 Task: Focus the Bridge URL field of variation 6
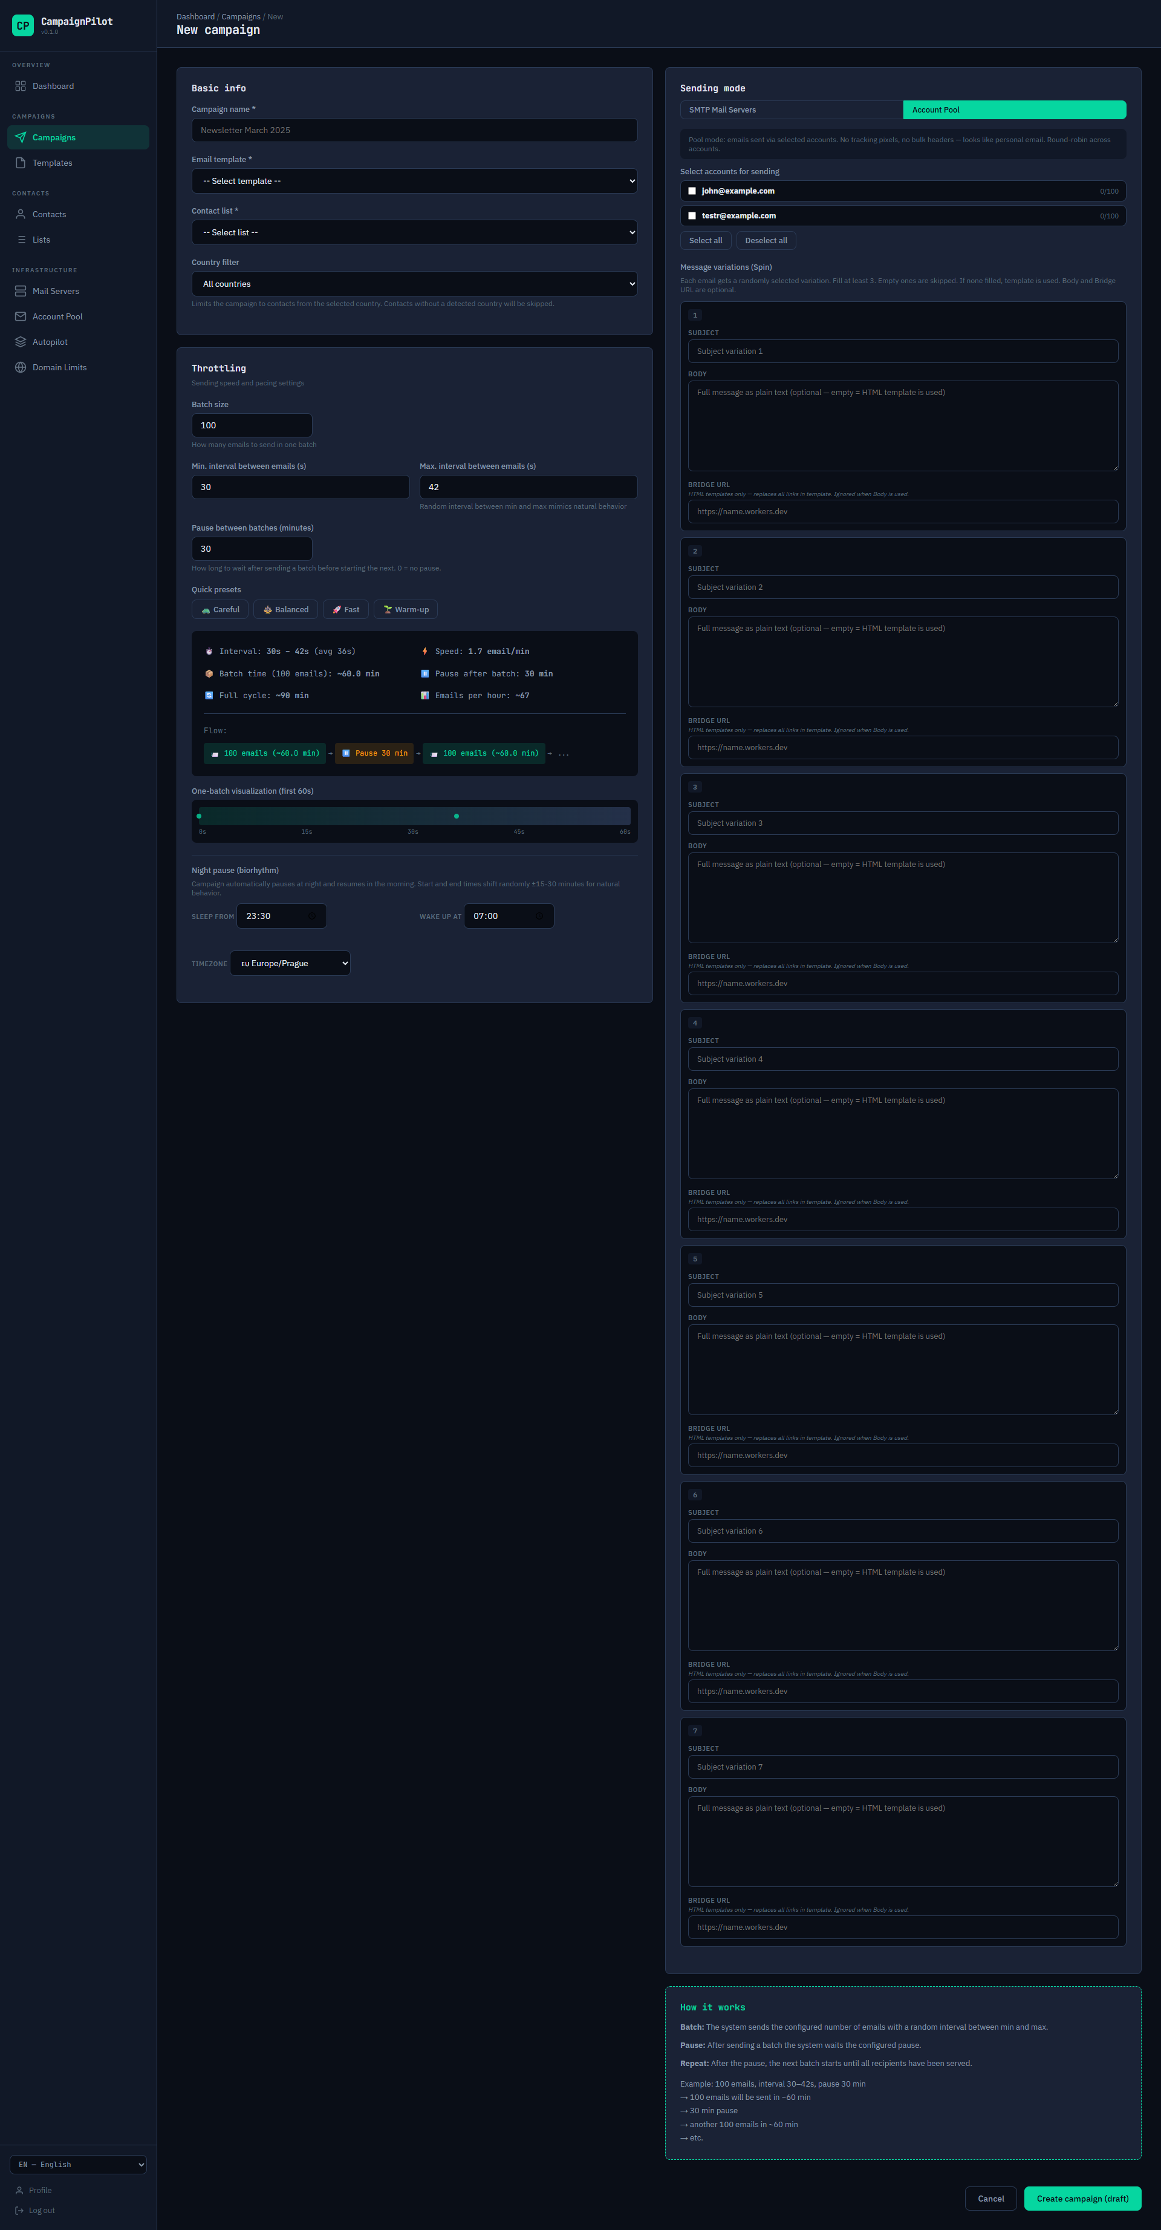902,1691
